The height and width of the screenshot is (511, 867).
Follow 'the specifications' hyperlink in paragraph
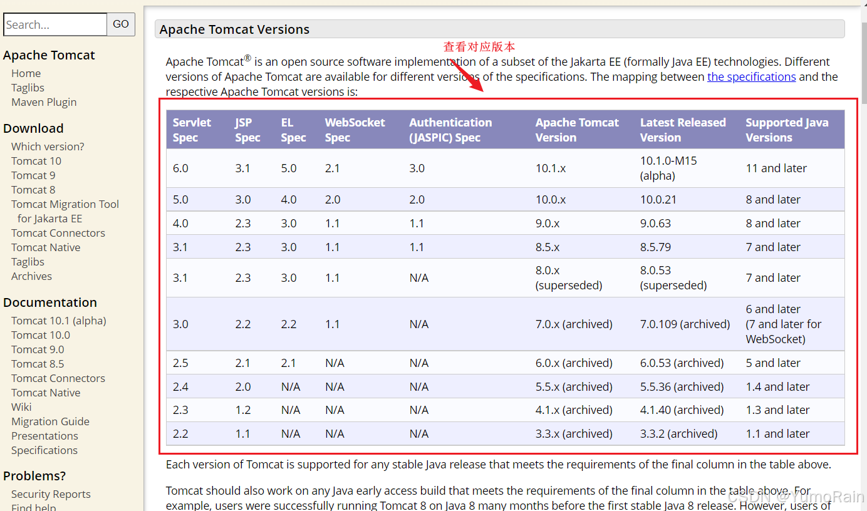tap(752, 76)
